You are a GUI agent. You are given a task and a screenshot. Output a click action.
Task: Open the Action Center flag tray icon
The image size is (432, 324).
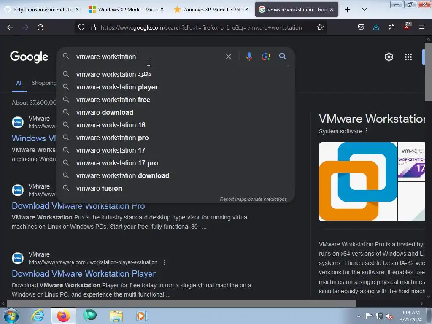[369, 316]
